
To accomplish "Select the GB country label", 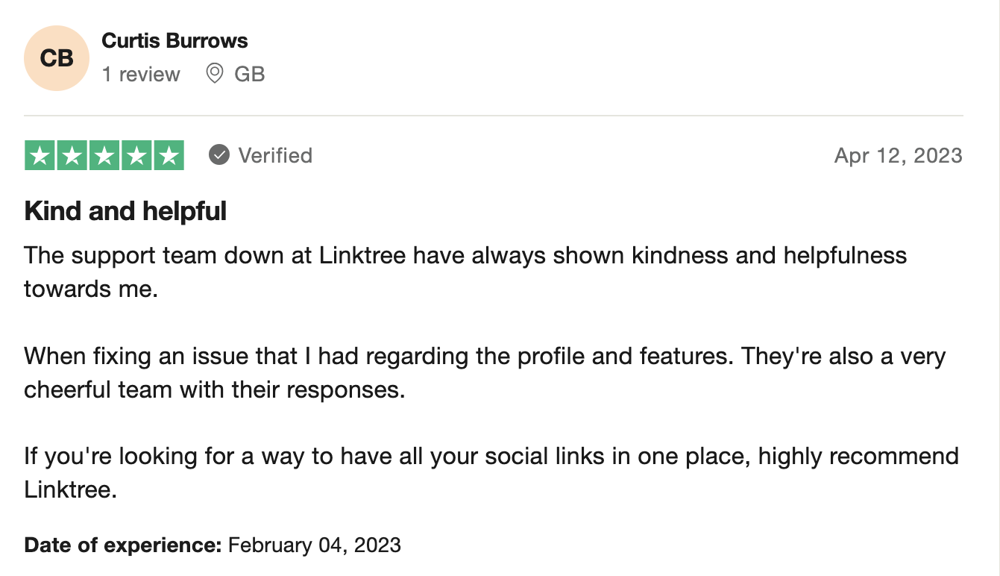I will 250,74.
